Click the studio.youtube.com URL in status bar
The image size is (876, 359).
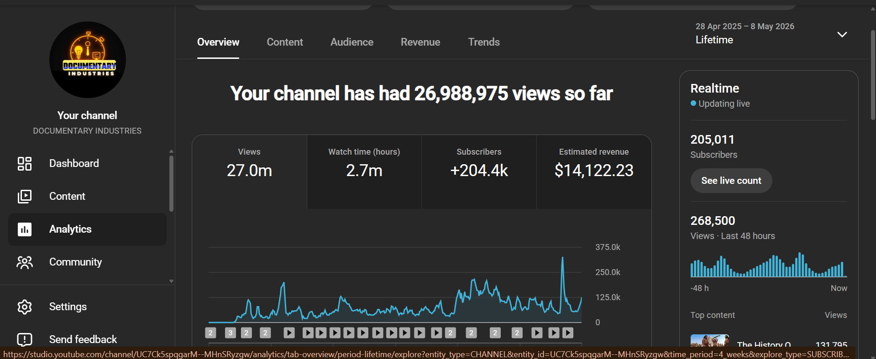click(x=426, y=354)
